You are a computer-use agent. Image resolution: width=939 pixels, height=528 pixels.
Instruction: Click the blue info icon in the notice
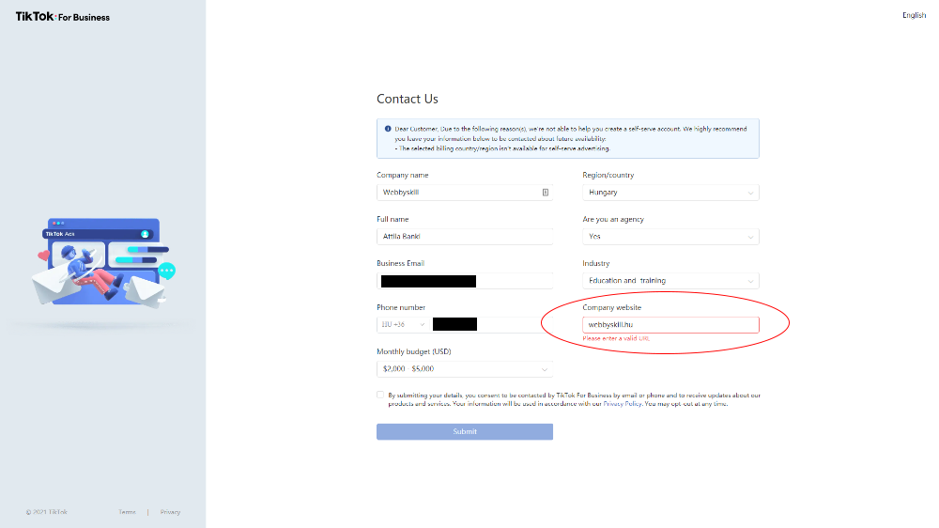coord(388,127)
